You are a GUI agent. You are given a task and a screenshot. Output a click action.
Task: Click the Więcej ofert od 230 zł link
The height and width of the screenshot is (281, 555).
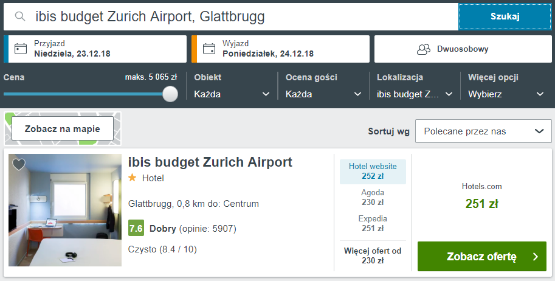(373, 255)
